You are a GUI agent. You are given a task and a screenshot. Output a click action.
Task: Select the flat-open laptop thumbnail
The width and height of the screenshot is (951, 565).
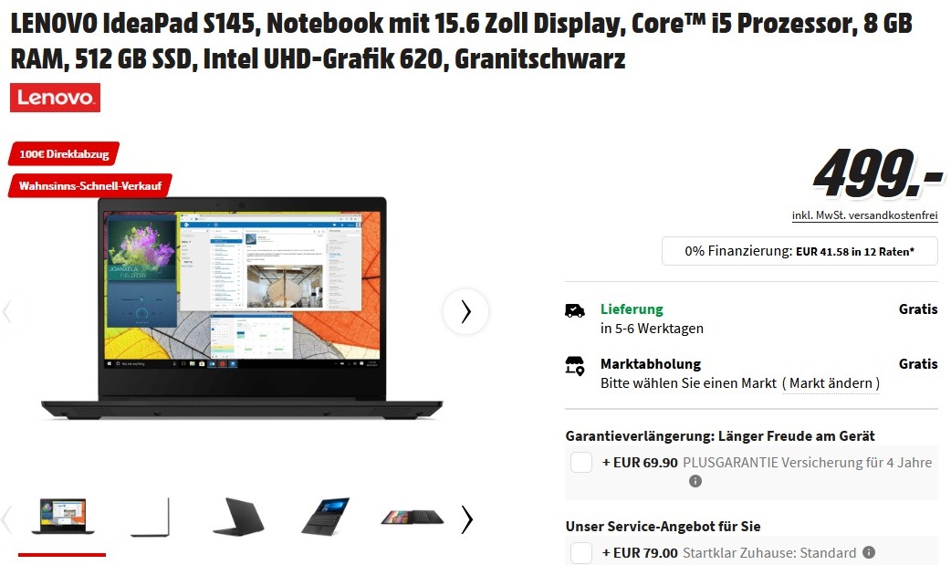click(413, 517)
